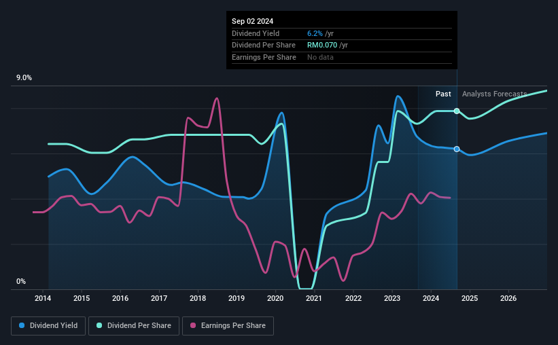Toggle the Dividend Yield legend button
The height and width of the screenshot is (345, 558).
tap(48, 325)
